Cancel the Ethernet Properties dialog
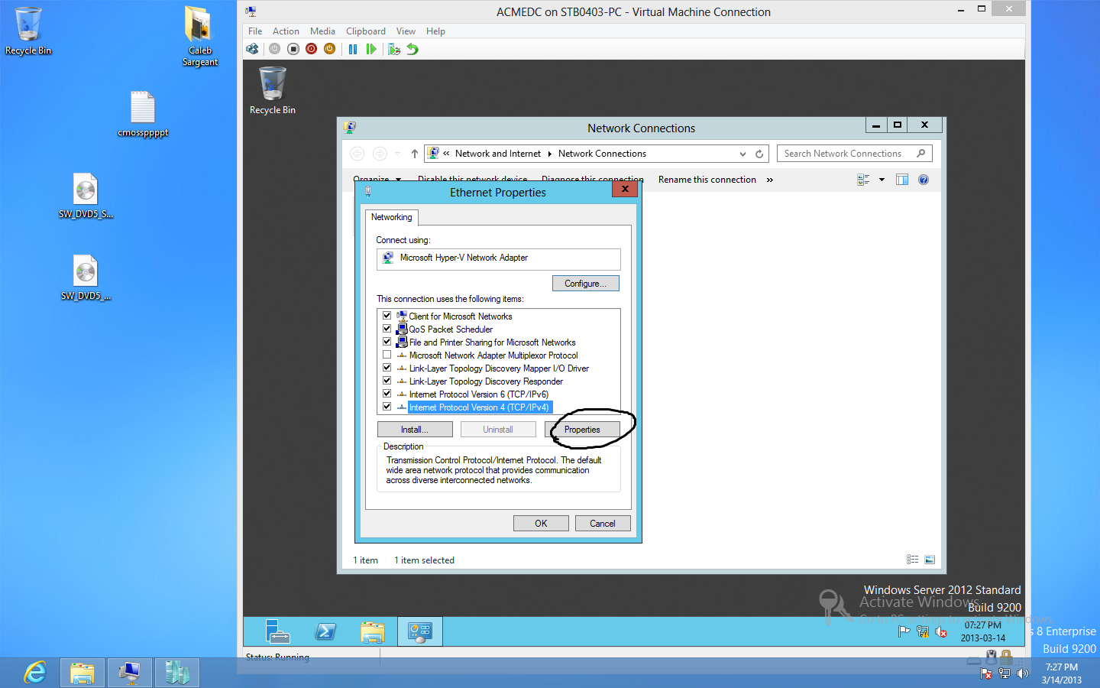The image size is (1100, 688). coord(603,524)
